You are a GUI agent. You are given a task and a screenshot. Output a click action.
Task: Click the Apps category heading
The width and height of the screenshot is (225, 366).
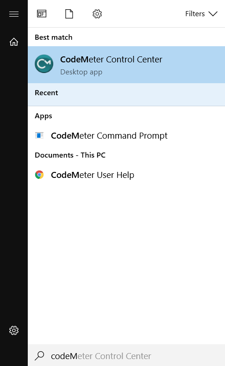coord(44,116)
